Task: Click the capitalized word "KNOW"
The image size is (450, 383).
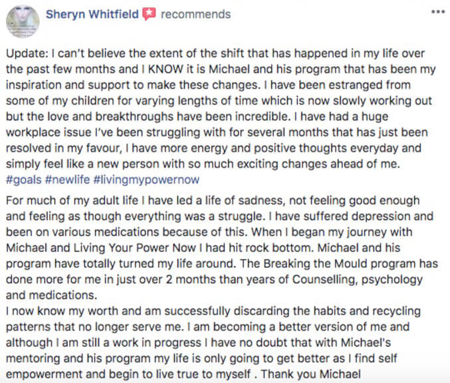Action: click(166, 69)
